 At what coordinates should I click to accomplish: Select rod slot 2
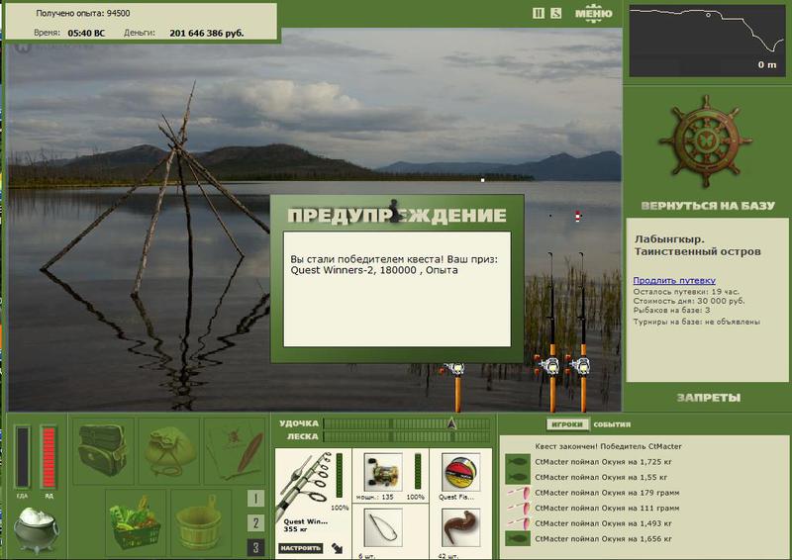[x=255, y=523]
